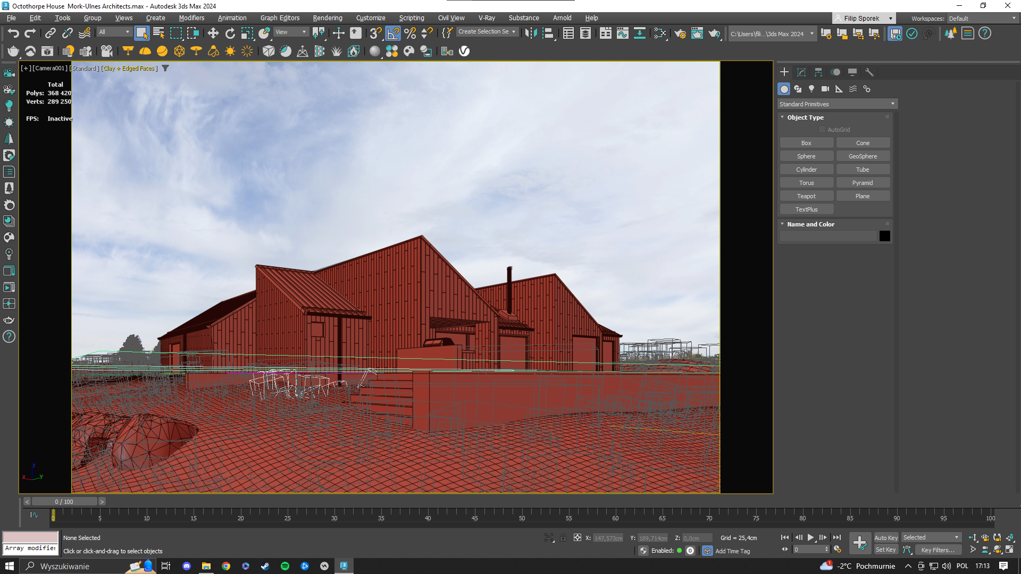This screenshot has width=1021, height=574.
Task: Enable the AutoGrid checkbox
Action: [x=822, y=130]
